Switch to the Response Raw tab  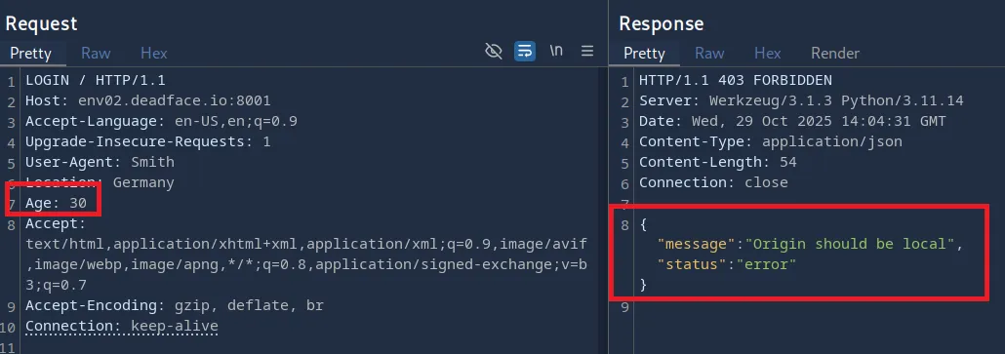coord(709,53)
